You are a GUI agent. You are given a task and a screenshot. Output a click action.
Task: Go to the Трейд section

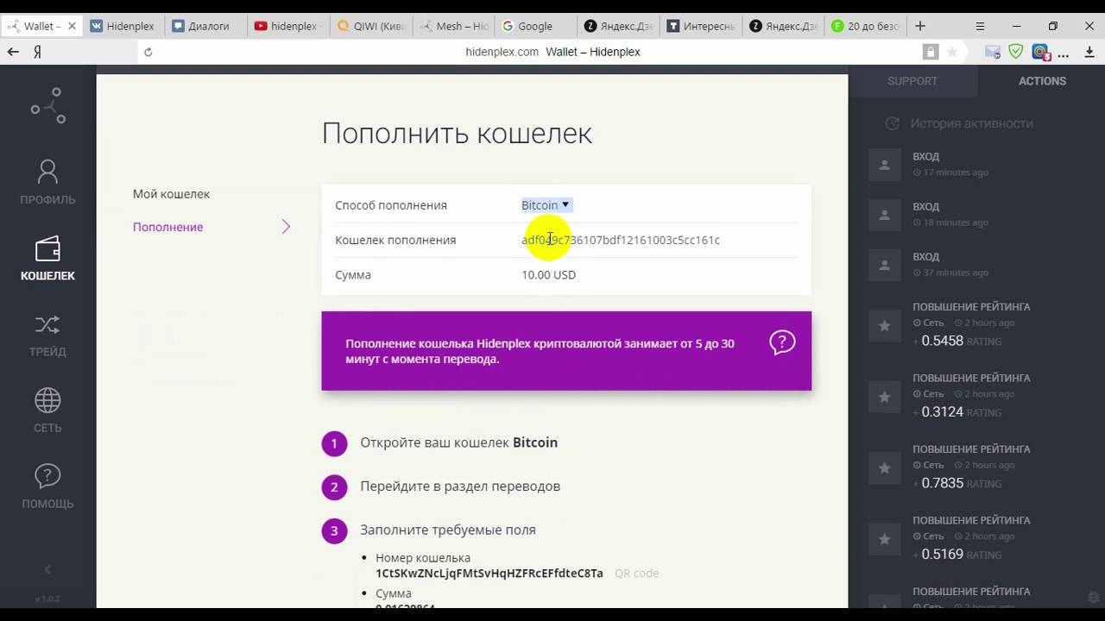coord(47,335)
